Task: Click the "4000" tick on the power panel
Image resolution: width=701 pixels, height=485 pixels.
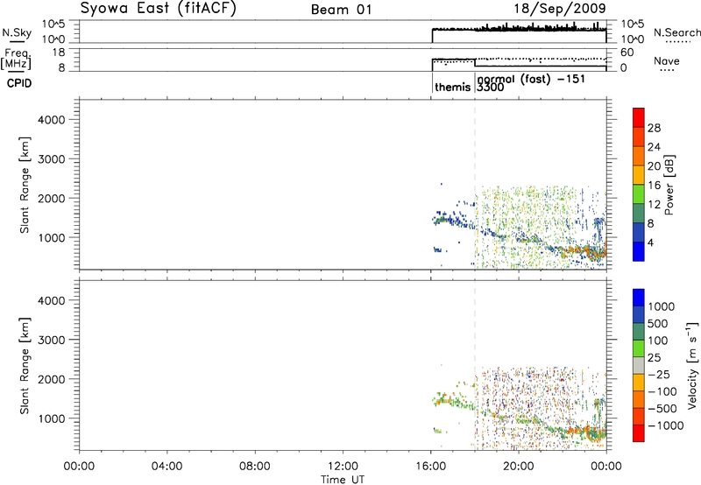Action: click(x=52, y=120)
